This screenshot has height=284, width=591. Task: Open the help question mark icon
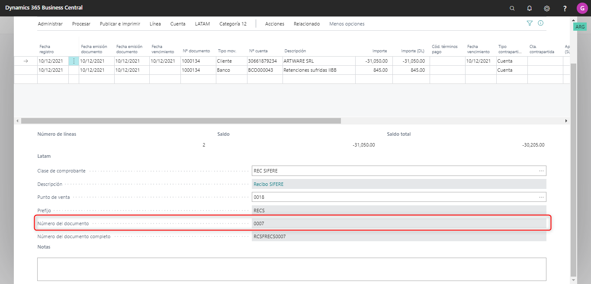pyautogui.click(x=565, y=8)
